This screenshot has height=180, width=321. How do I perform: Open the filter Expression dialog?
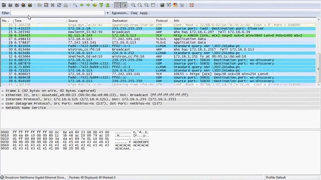(120, 13)
